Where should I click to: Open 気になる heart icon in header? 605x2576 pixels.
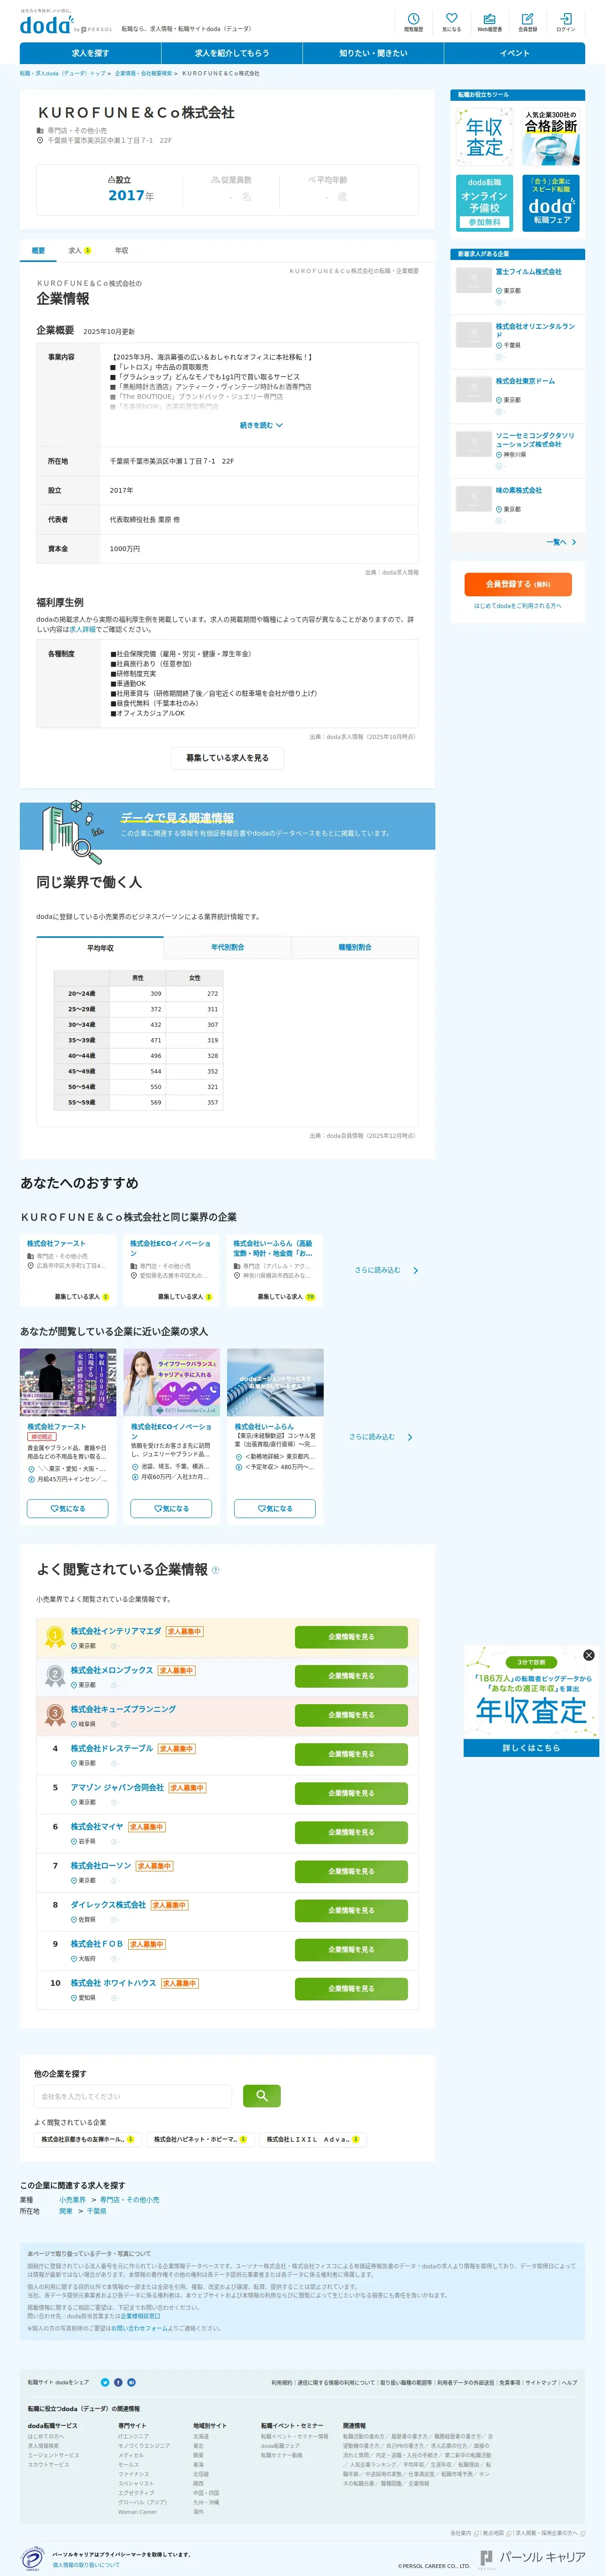coord(451,22)
